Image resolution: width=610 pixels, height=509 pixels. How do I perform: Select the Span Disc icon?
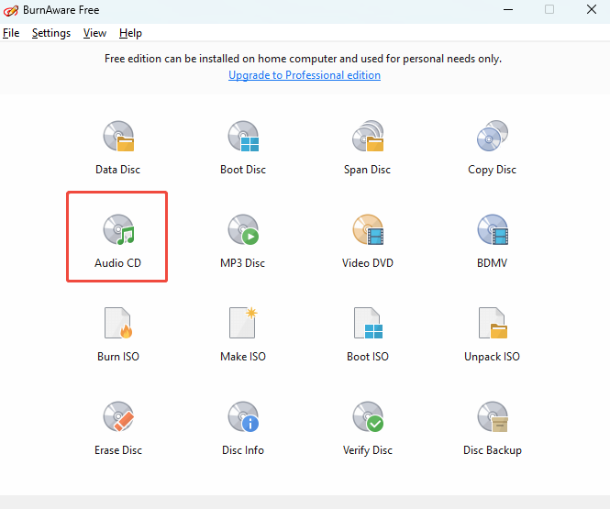367,138
